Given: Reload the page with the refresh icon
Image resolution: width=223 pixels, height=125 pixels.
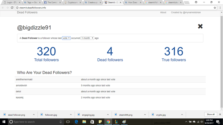Looking at the screenshot, I should 12,8.
